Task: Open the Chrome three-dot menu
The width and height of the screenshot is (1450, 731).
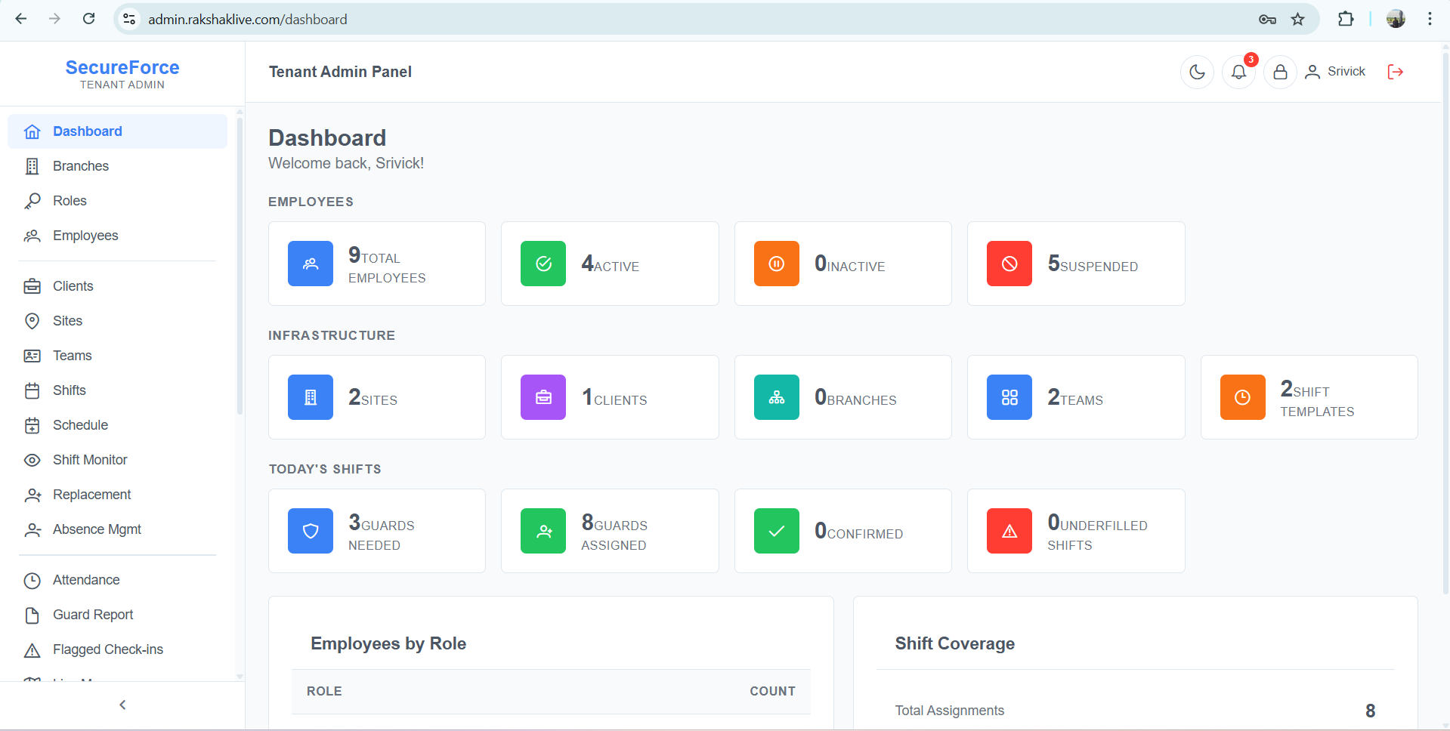Action: 1429,20
